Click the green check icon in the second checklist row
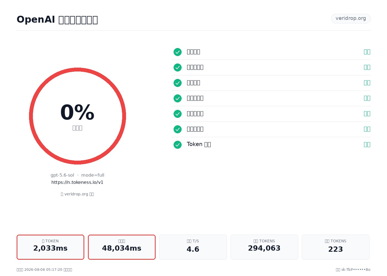 click(177, 67)
